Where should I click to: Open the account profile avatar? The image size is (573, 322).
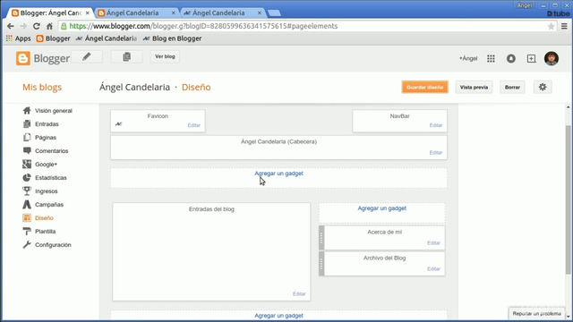pyautogui.click(x=552, y=58)
